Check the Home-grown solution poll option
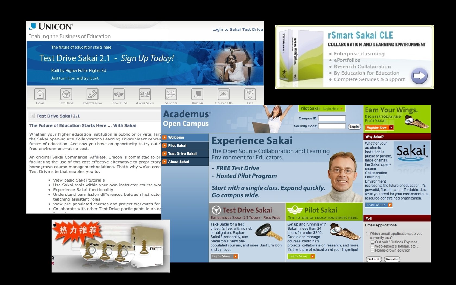 [x=373, y=250]
